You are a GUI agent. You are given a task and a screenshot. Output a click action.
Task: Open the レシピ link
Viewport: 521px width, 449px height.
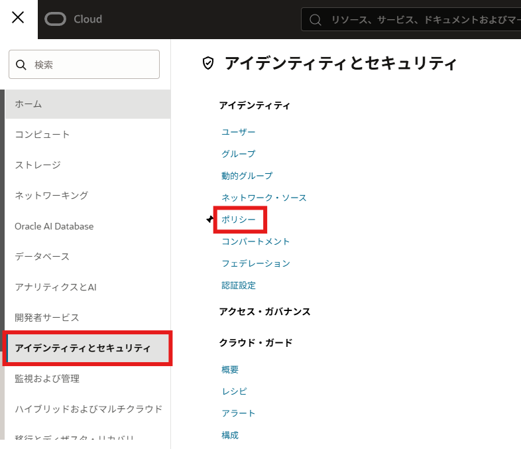point(234,391)
